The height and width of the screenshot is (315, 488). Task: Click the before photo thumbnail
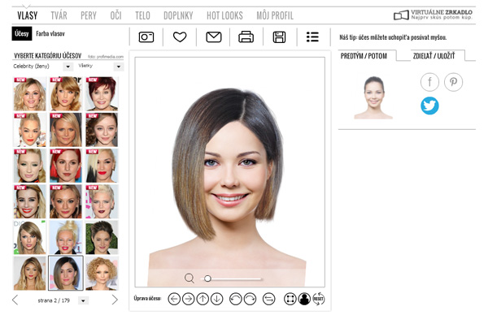373,97
